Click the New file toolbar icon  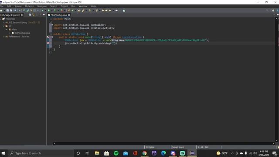pyautogui.click(x=1, y=10)
